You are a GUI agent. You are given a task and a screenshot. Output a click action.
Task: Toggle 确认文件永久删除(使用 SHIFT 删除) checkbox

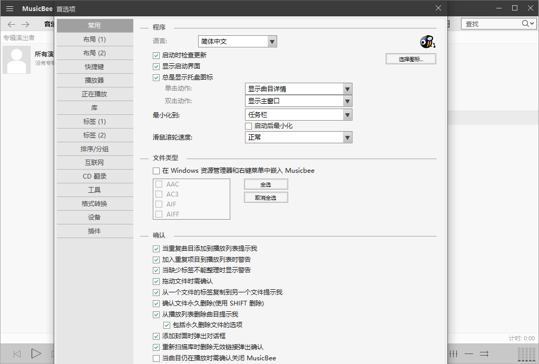click(156, 303)
